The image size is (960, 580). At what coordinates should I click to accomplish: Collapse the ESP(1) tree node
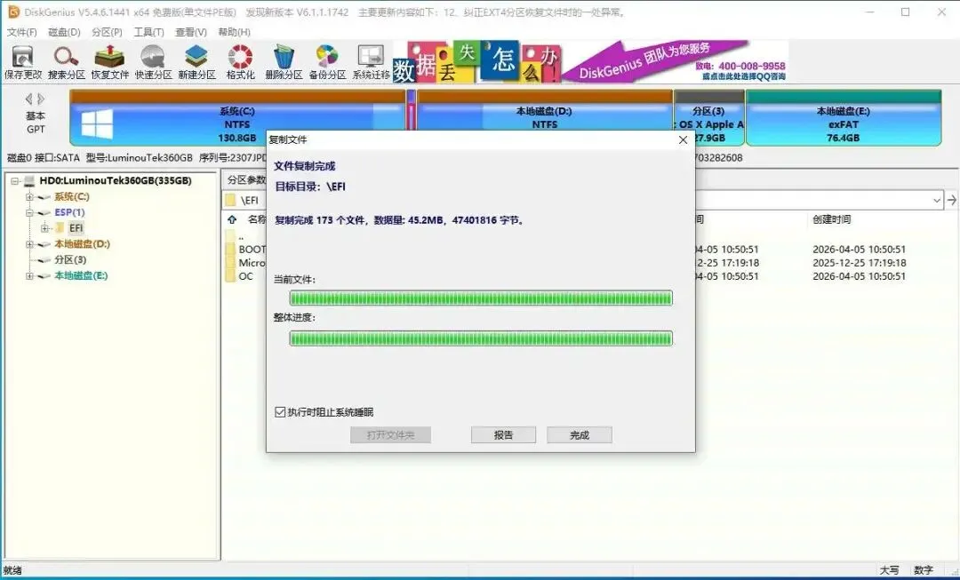point(29,212)
